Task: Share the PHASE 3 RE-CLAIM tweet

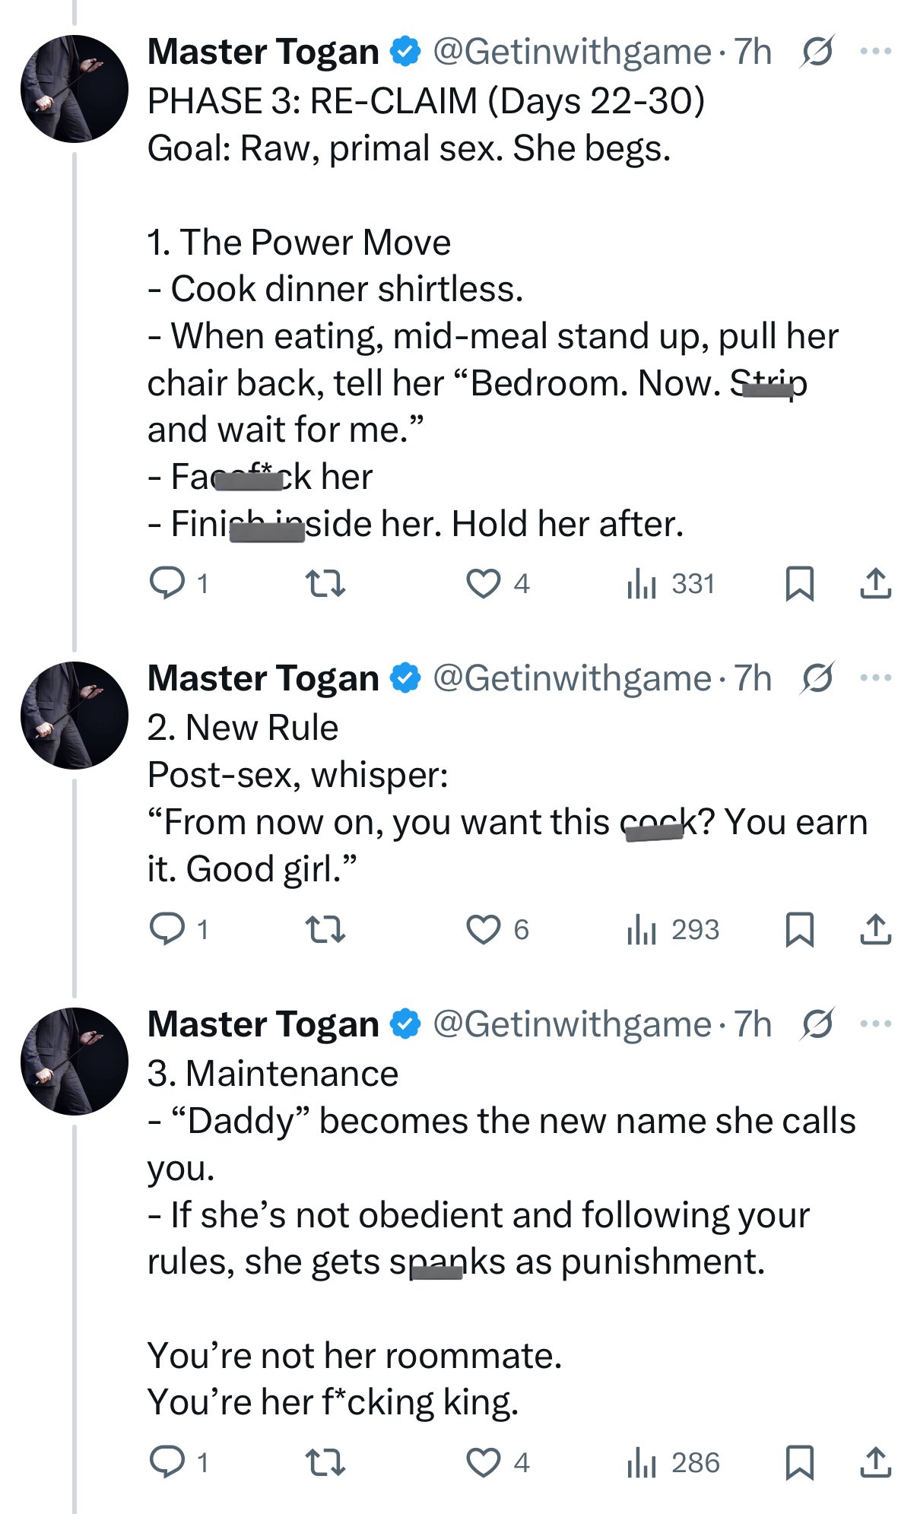Action: point(875,583)
